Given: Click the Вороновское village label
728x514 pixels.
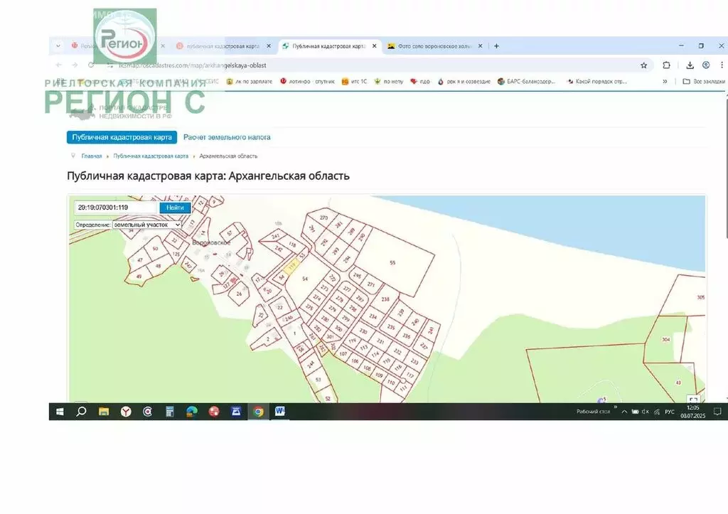Looking at the screenshot, I should pyautogui.click(x=211, y=242).
